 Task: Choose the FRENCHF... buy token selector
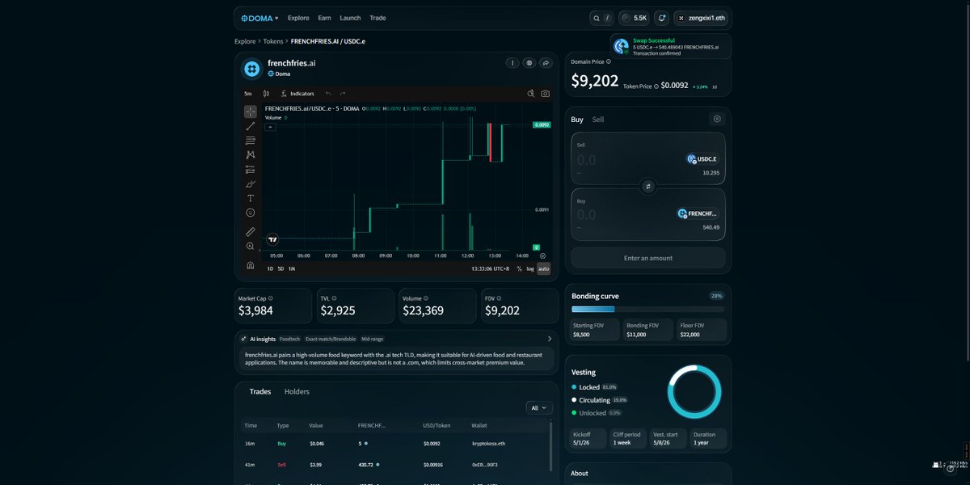[x=698, y=213]
